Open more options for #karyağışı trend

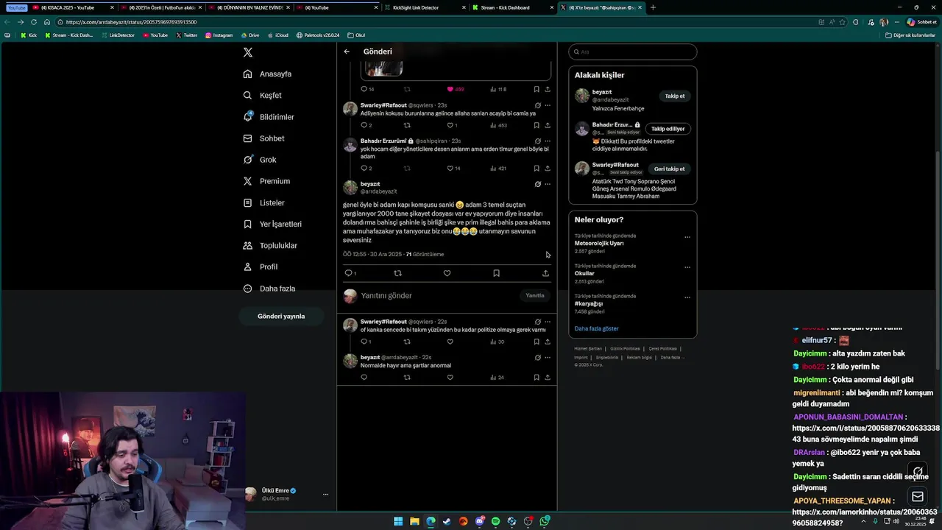coord(687,297)
